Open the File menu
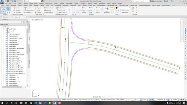 pyautogui.click(x=6, y=3)
